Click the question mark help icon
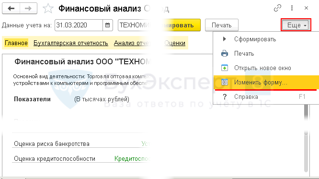 (x=225, y=96)
